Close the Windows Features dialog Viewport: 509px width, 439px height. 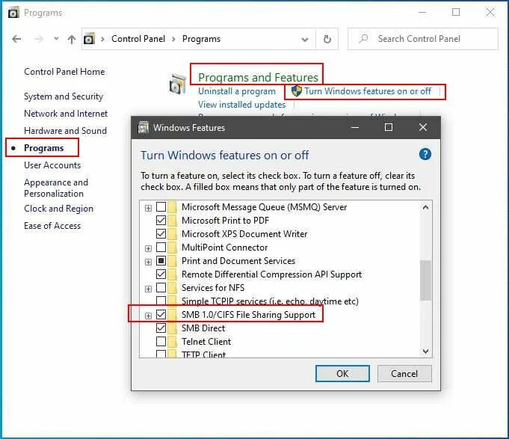pyautogui.click(x=422, y=127)
